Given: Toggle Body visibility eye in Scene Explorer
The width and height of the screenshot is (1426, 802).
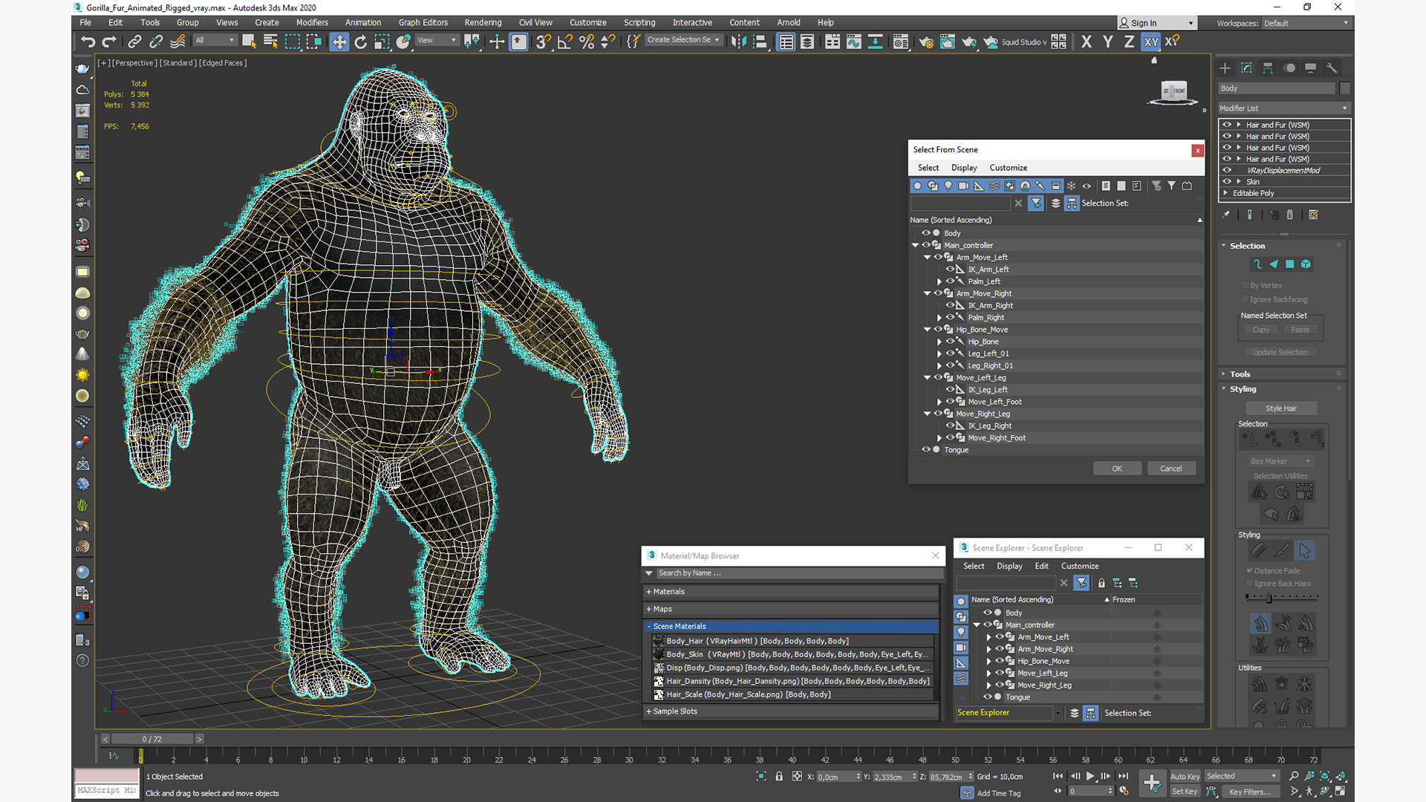Looking at the screenshot, I should 987,613.
